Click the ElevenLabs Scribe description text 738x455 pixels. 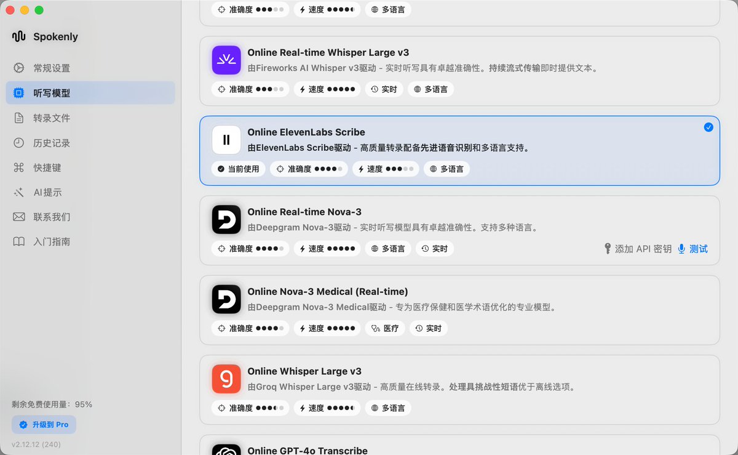[x=389, y=148]
